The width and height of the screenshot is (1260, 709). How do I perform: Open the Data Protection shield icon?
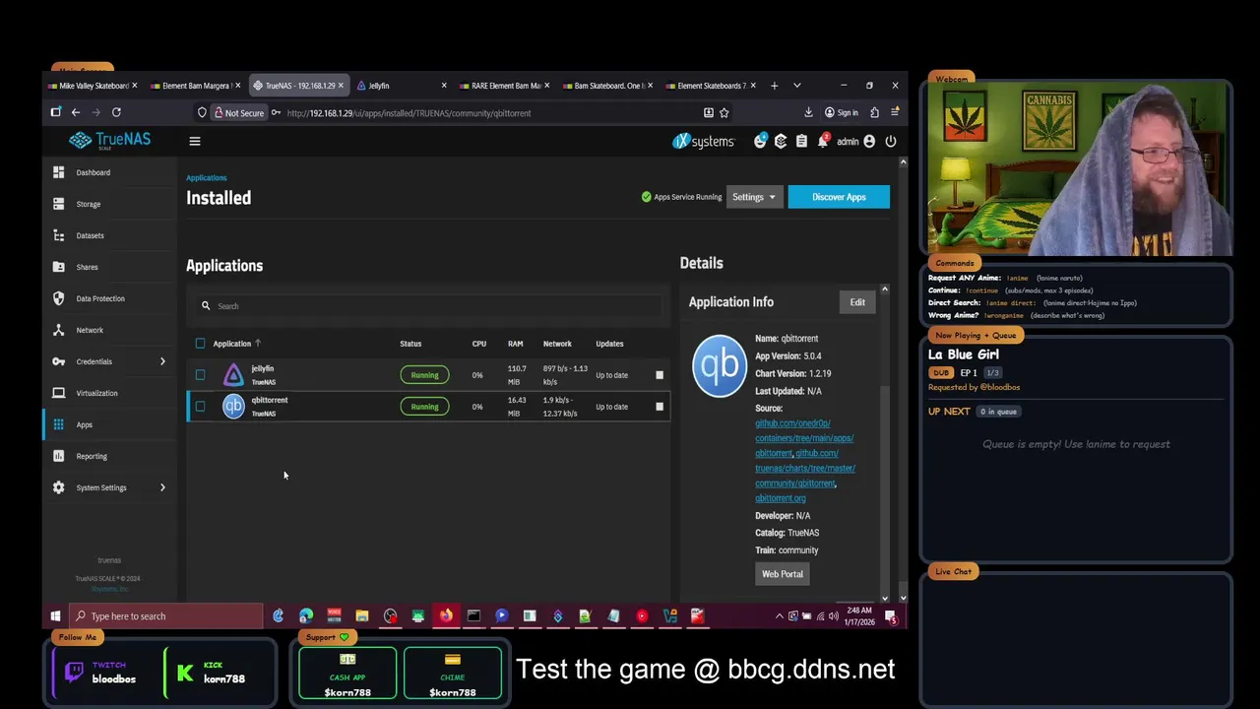point(58,298)
